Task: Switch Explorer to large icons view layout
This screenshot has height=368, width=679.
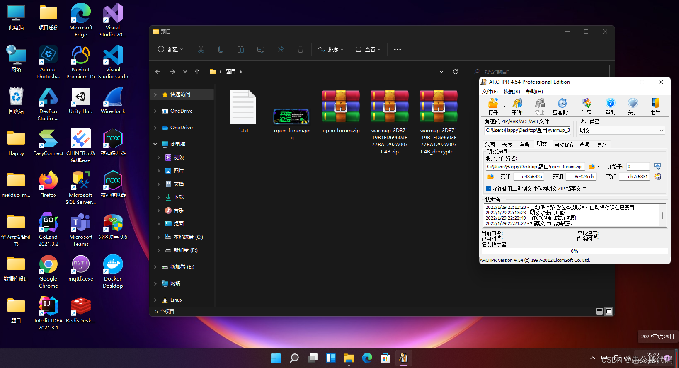Action: pyautogui.click(x=609, y=311)
